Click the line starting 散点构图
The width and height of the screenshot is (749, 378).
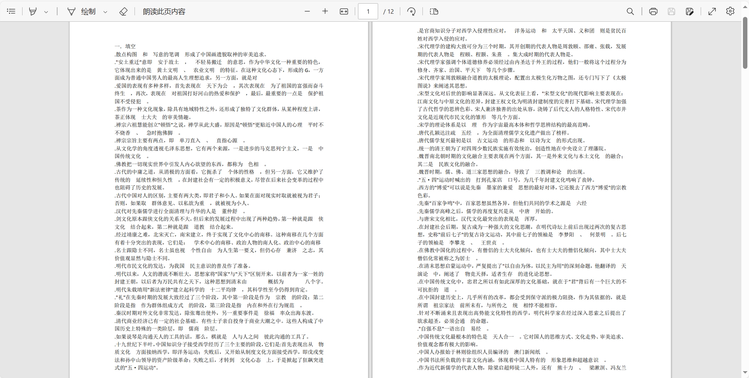tap(191, 54)
